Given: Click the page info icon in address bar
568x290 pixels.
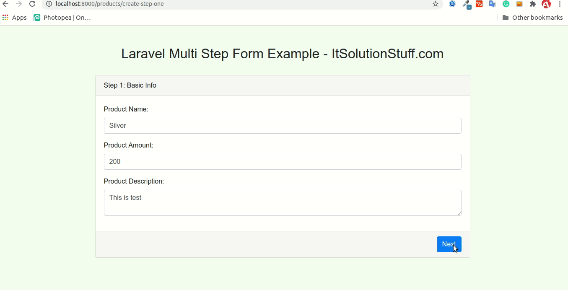Looking at the screenshot, I should pyautogui.click(x=50, y=4).
